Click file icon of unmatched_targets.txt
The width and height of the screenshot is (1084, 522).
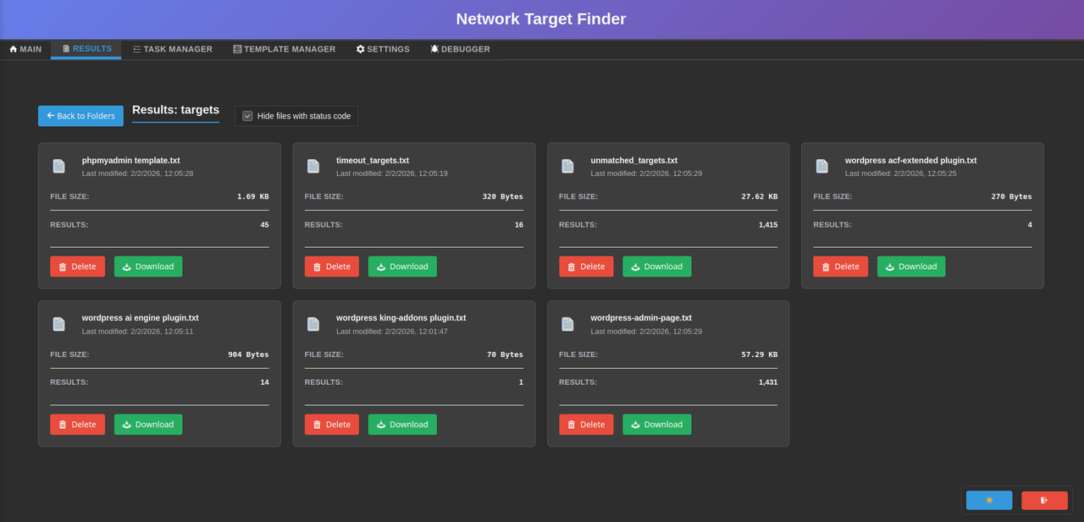coord(567,166)
